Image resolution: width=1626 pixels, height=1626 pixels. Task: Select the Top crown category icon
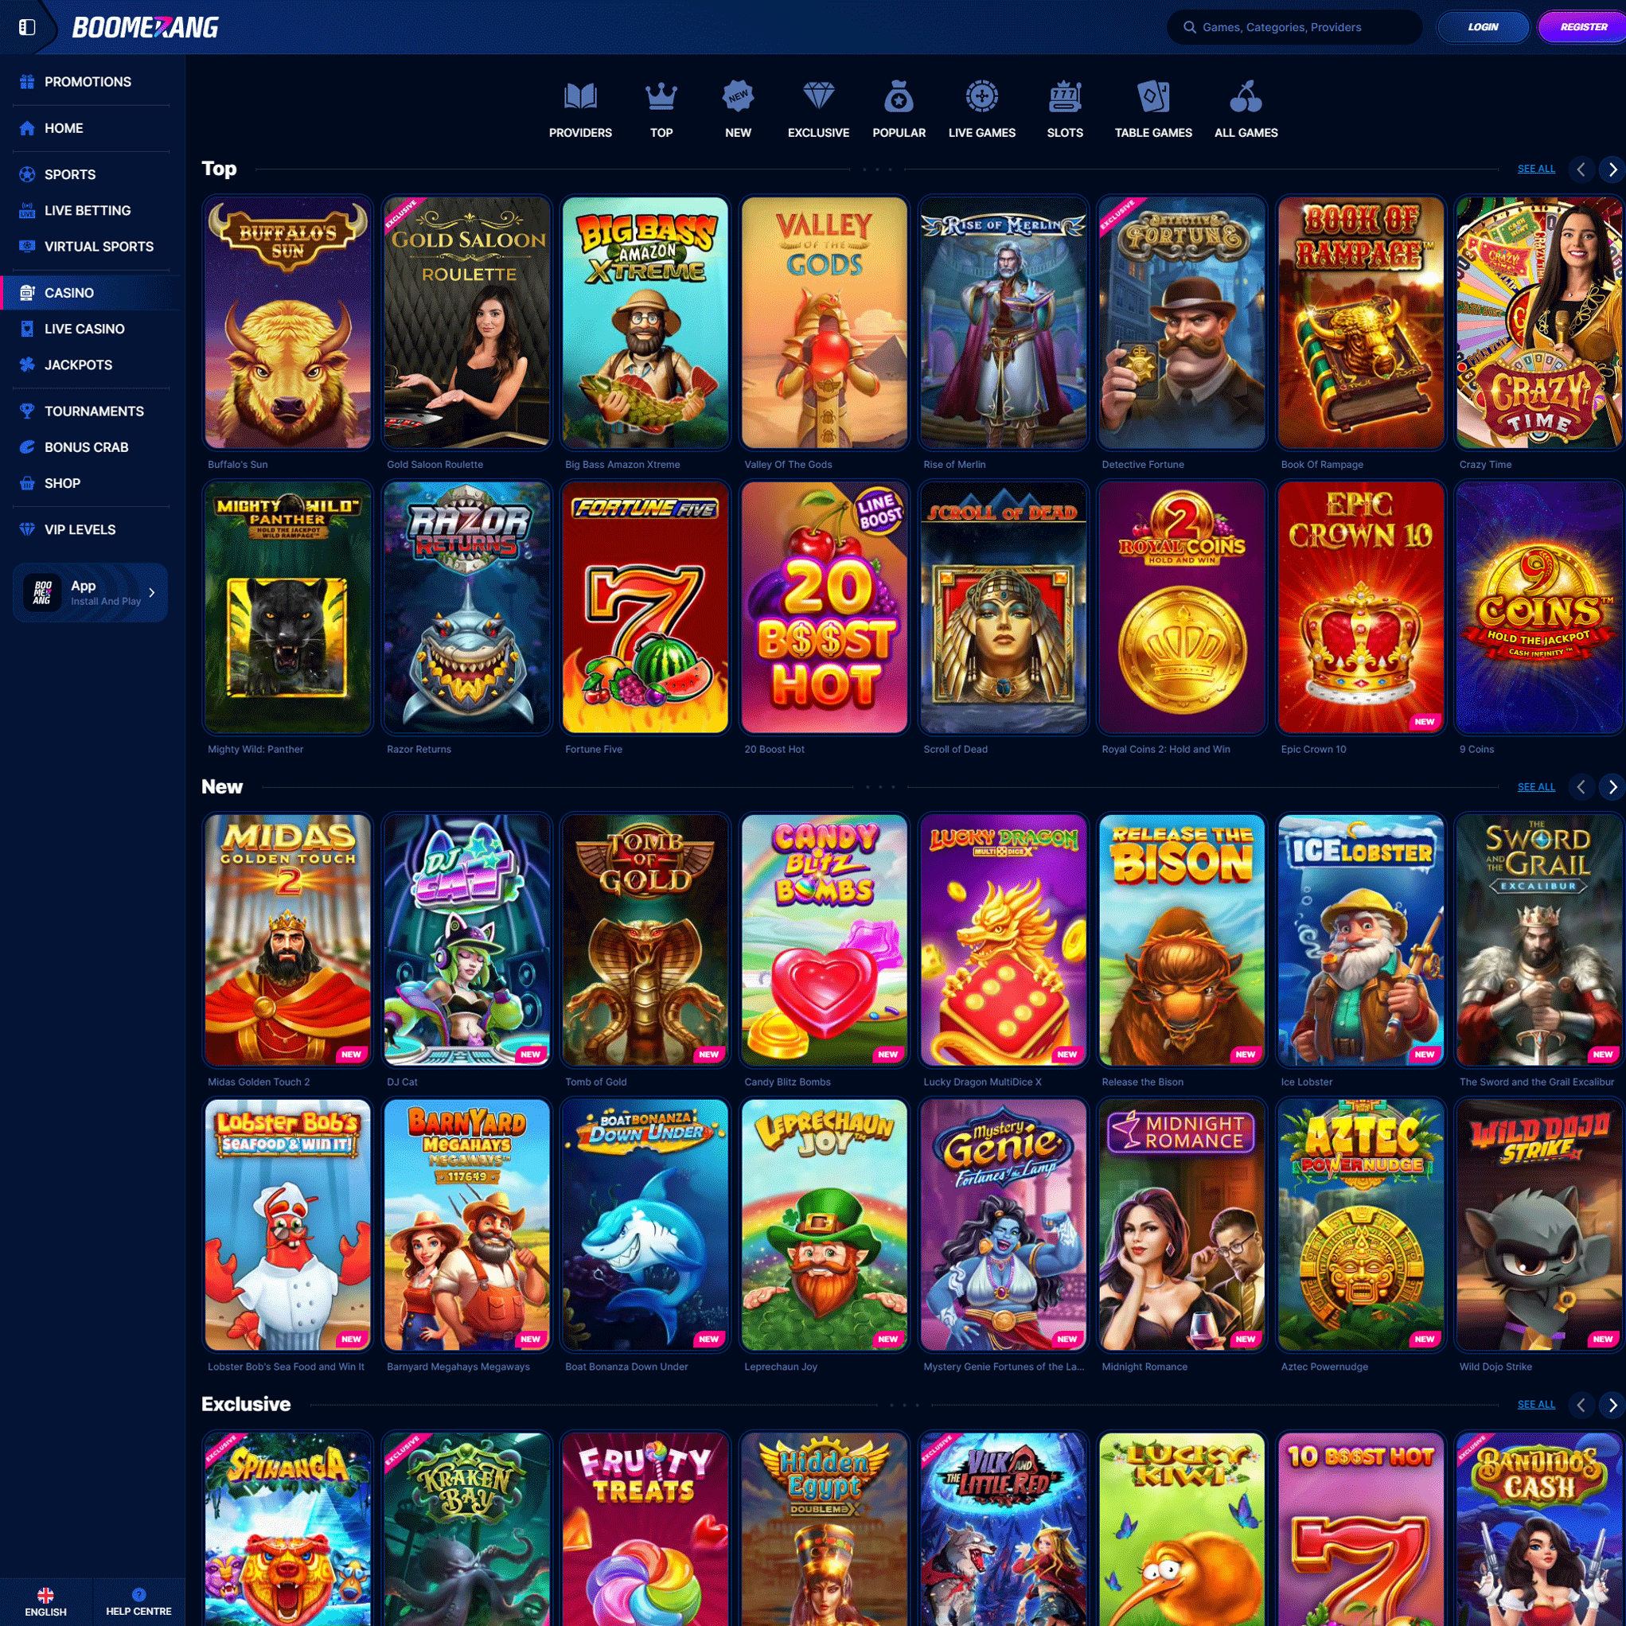[x=661, y=98]
